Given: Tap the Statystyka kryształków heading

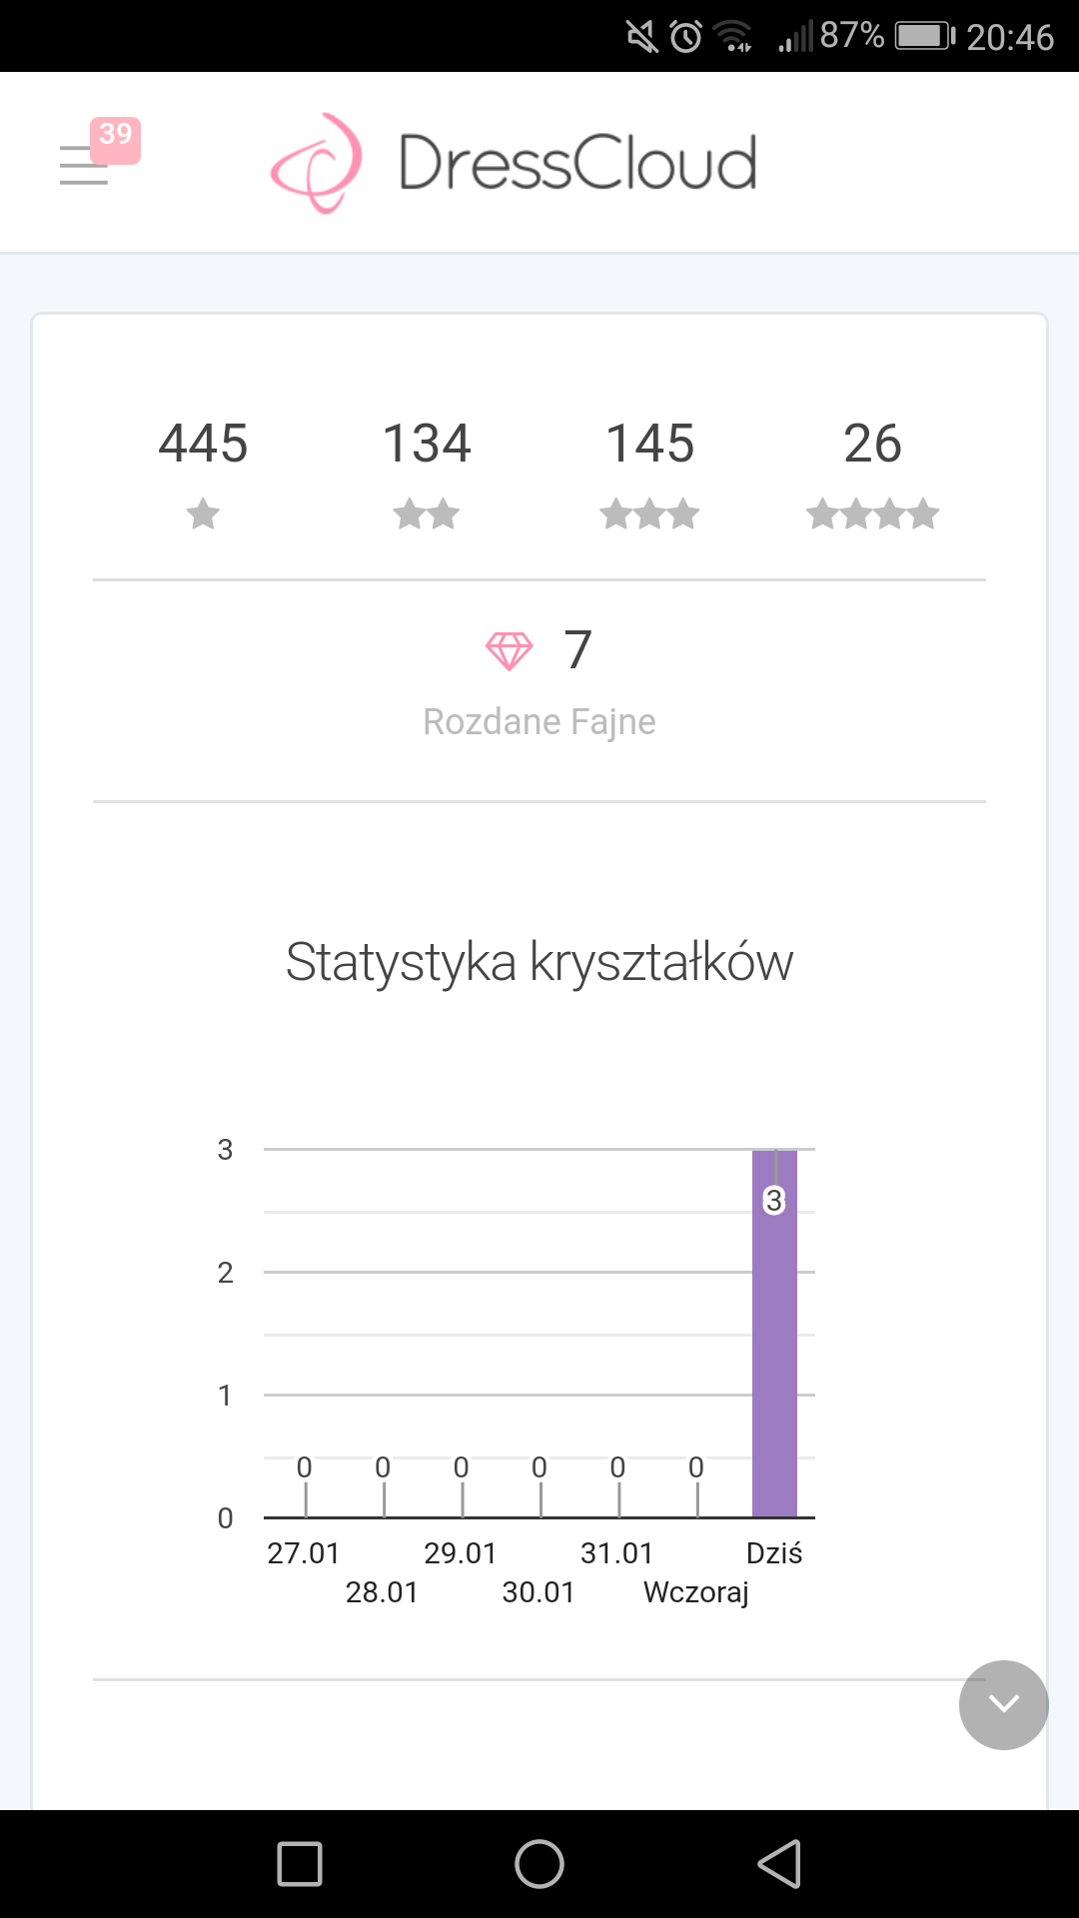Looking at the screenshot, I should [x=539, y=962].
